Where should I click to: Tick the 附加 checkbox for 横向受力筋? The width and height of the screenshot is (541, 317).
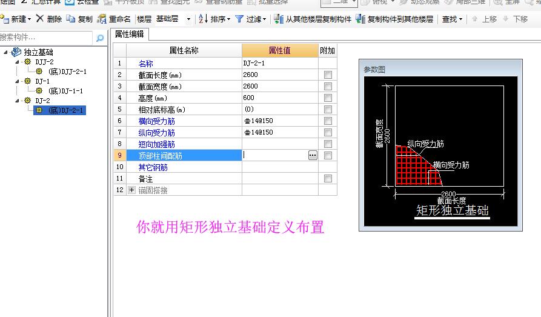click(x=328, y=121)
